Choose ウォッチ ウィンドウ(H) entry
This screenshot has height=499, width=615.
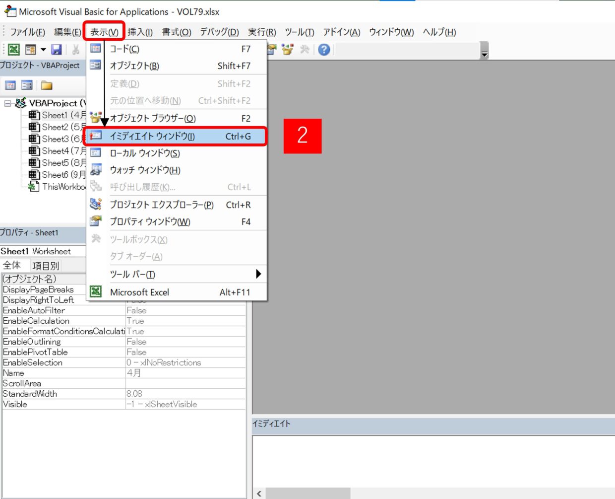[177, 170]
